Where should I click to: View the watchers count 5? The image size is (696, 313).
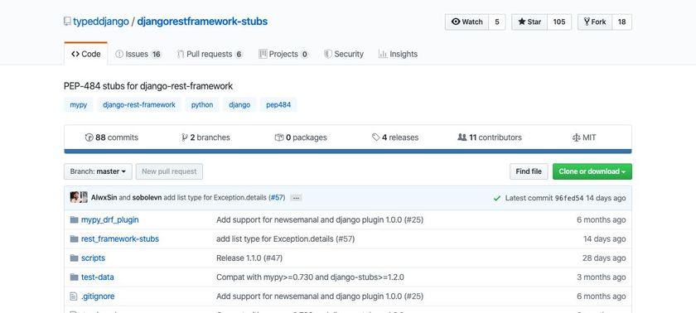(x=496, y=22)
